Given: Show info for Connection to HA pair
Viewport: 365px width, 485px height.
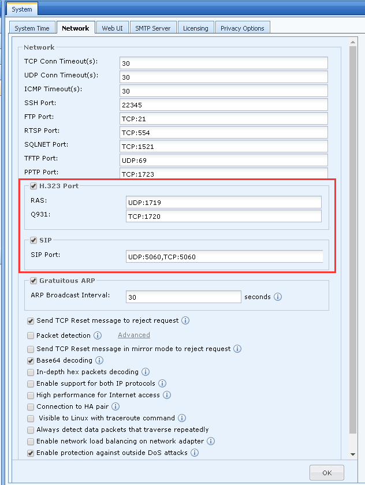Looking at the screenshot, I should coord(116,406).
